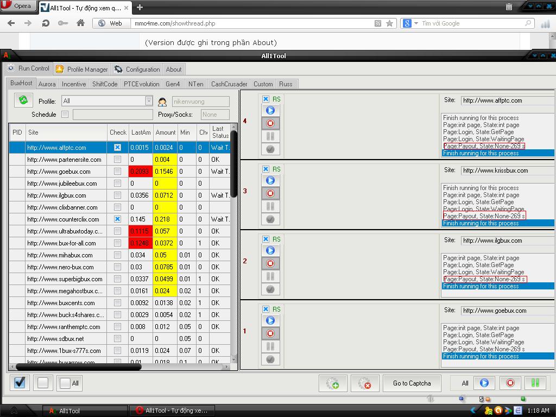This screenshot has width=556, height=417.
Task: Toggle the All checkbox at bottom left
Action: [x=65, y=383]
